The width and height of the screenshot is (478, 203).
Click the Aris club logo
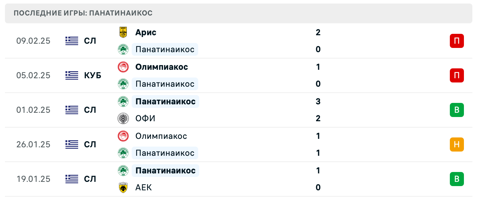[x=123, y=32]
